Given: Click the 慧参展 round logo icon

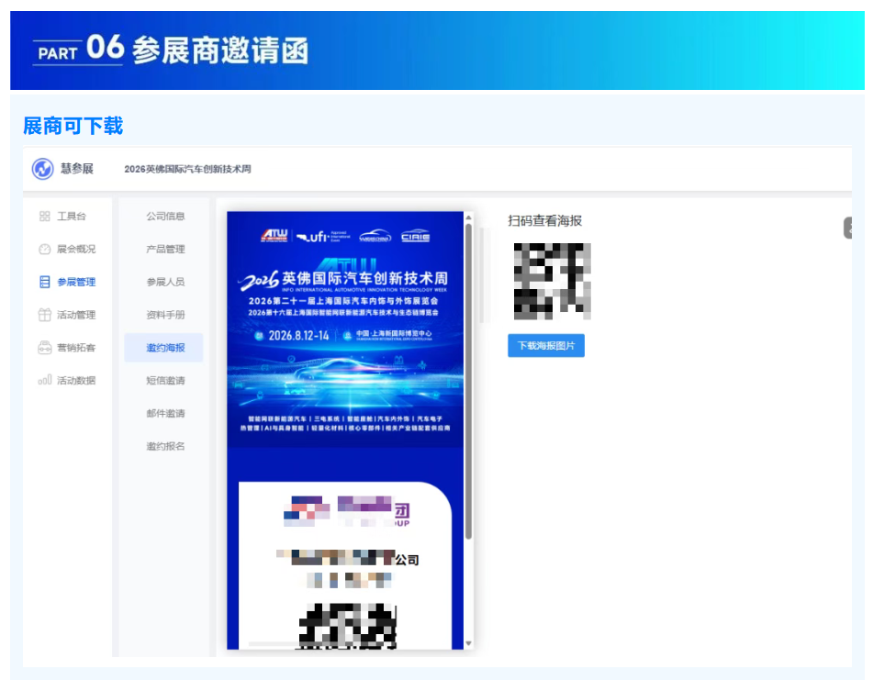Looking at the screenshot, I should 42,169.
